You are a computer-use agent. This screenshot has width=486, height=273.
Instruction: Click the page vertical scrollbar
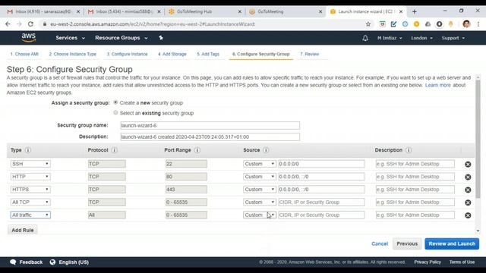(478, 139)
